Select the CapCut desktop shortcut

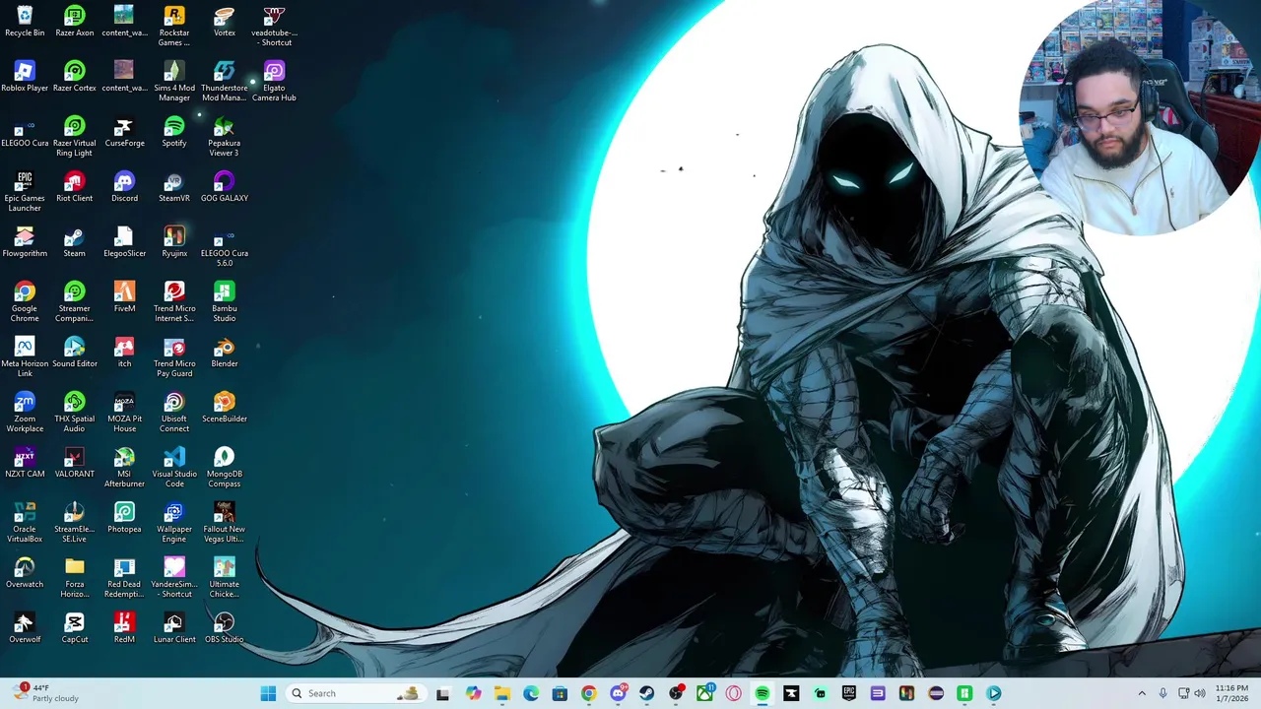tap(74, 628)
